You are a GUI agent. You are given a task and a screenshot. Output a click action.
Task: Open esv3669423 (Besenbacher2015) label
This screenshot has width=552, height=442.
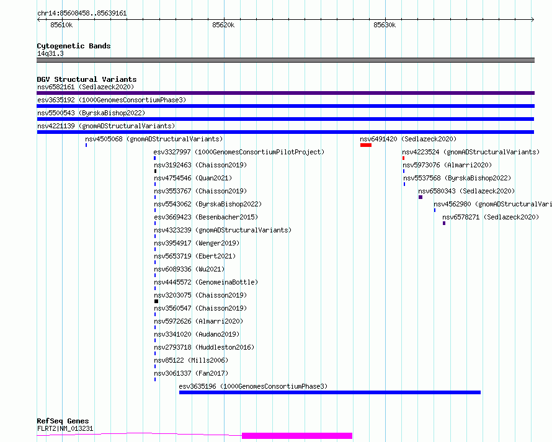(206, 217)
